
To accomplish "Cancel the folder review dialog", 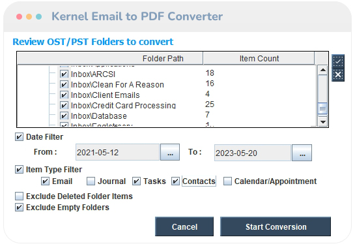I will pos(184,226).
